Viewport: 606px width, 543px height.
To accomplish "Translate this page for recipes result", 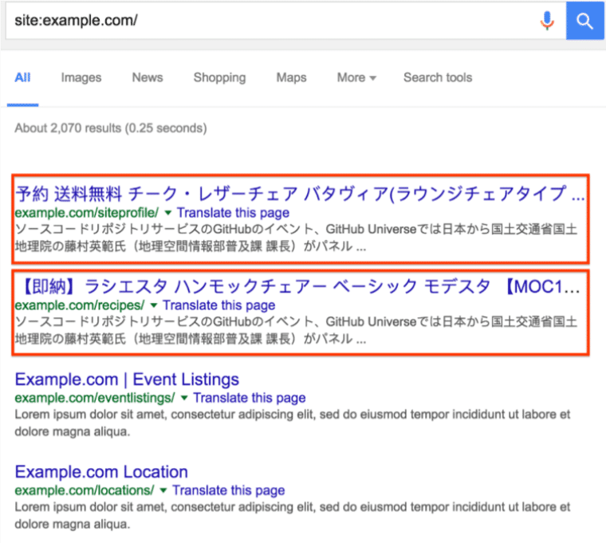I will click(218, 305).
